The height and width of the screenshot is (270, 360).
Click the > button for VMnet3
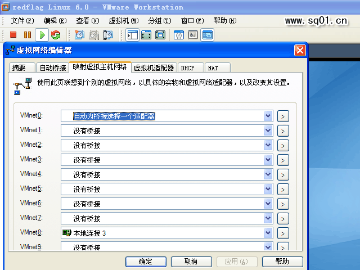(x=283, y=160)
